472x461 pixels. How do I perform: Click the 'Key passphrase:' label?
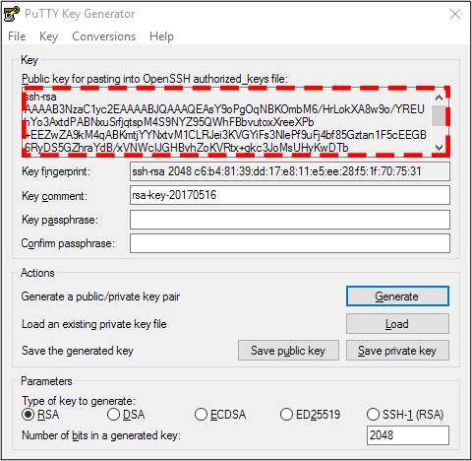point(60,220)
